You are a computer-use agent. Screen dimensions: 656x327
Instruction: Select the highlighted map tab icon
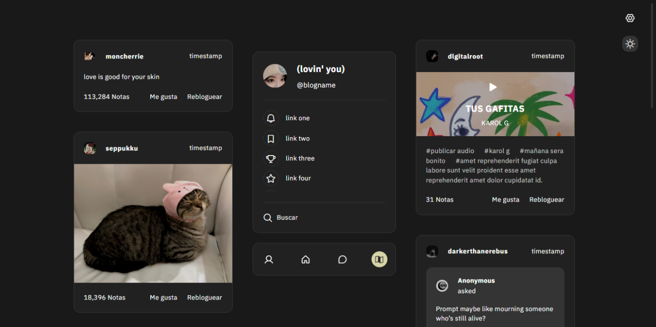[x=379, y=259]
